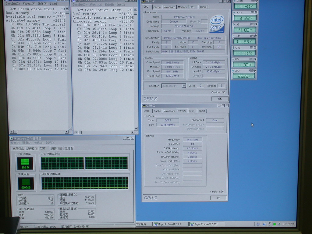Click scroll-down arrow in the right Super PI window
312x234 pixels.
(x=136, y=129)
